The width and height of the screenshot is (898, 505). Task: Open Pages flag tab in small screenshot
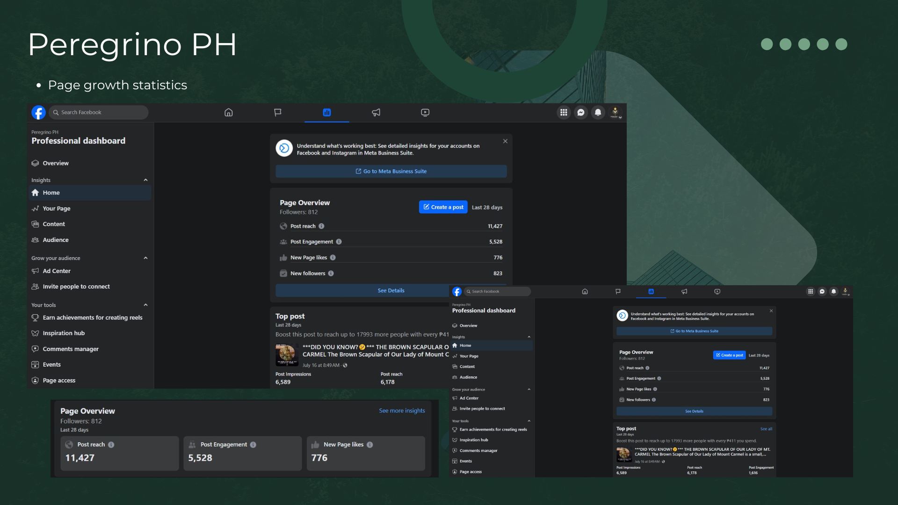[x=618, y=291]
